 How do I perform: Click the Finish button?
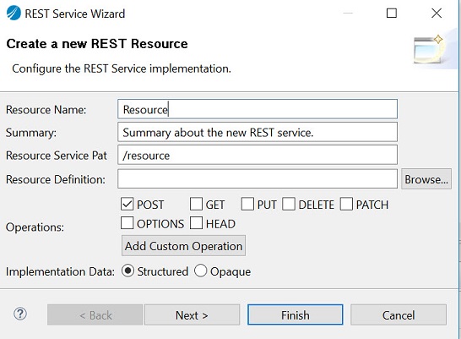(x=296, y=314)
